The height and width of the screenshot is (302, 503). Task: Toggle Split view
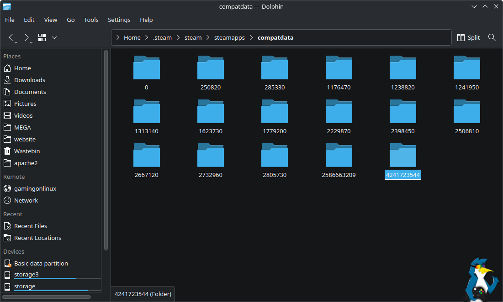[468, 37]
